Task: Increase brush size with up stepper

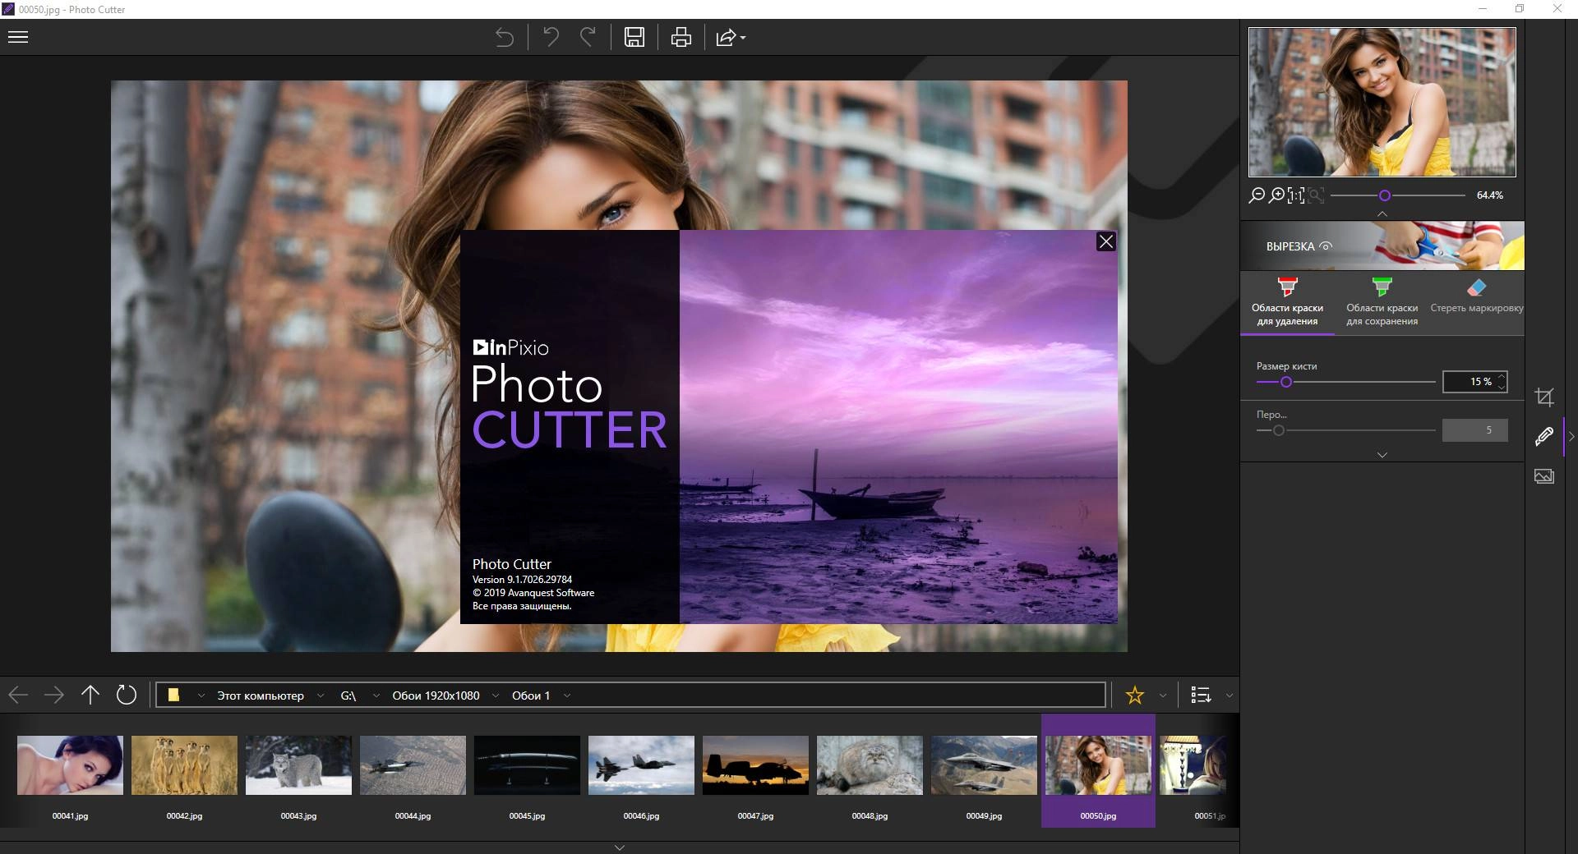Action: [1502, 377]
